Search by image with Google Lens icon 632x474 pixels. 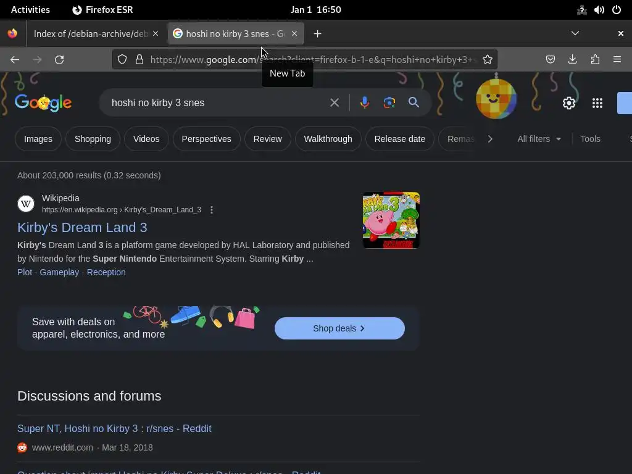click(389, 103)
